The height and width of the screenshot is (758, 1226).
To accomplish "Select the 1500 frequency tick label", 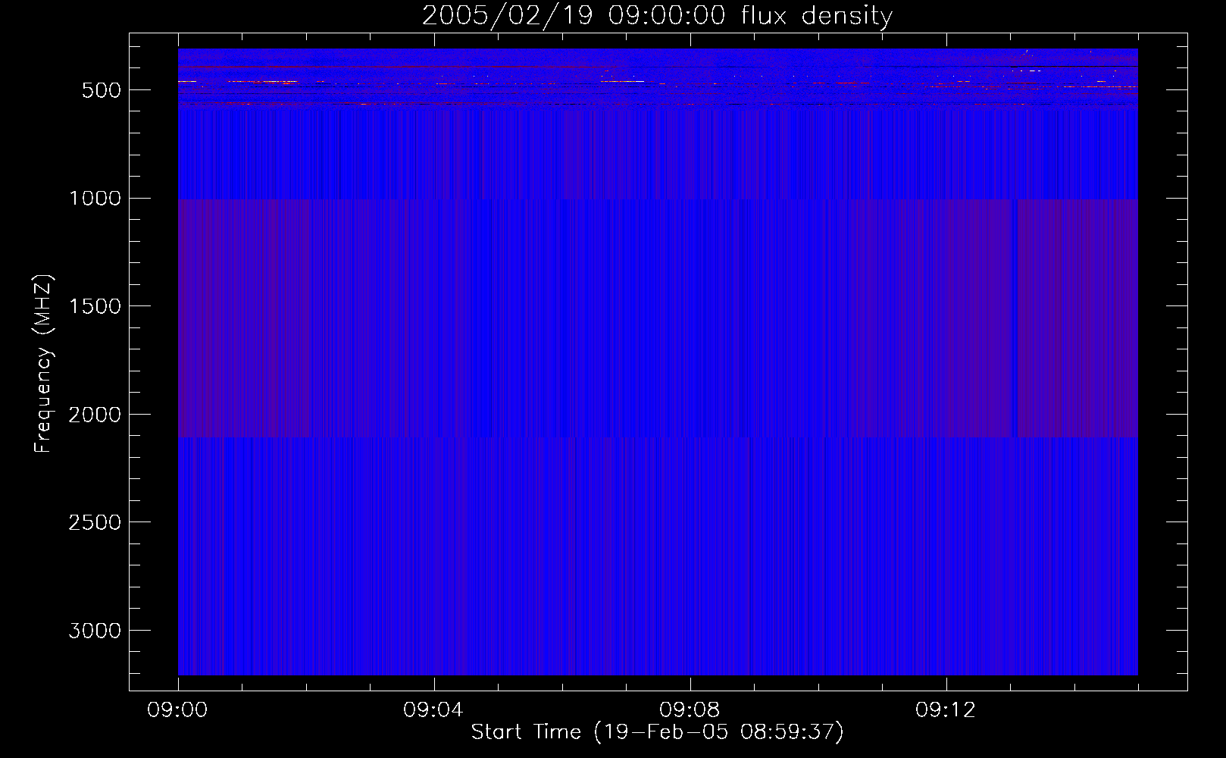I will (x=95, y=306).
